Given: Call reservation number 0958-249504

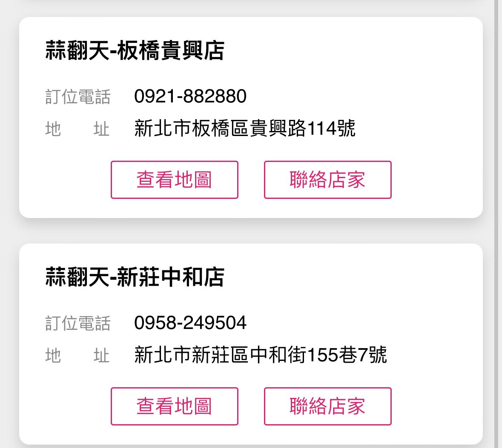Looking at the screenshot, I should [190, 323].
